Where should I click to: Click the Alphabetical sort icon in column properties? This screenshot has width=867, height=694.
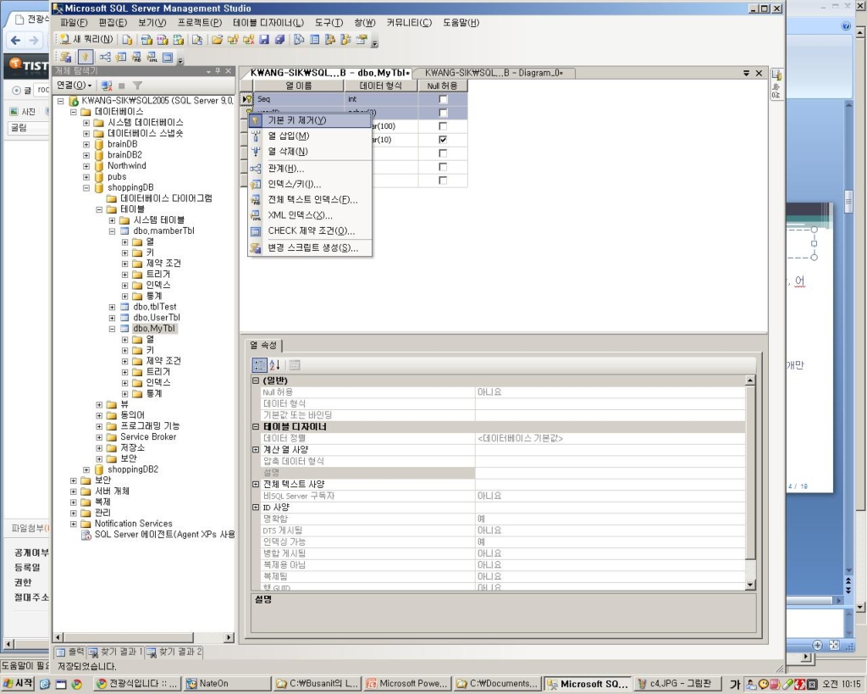click(x=275, y=364)
